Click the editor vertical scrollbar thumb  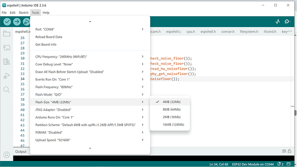pos(295,113)
